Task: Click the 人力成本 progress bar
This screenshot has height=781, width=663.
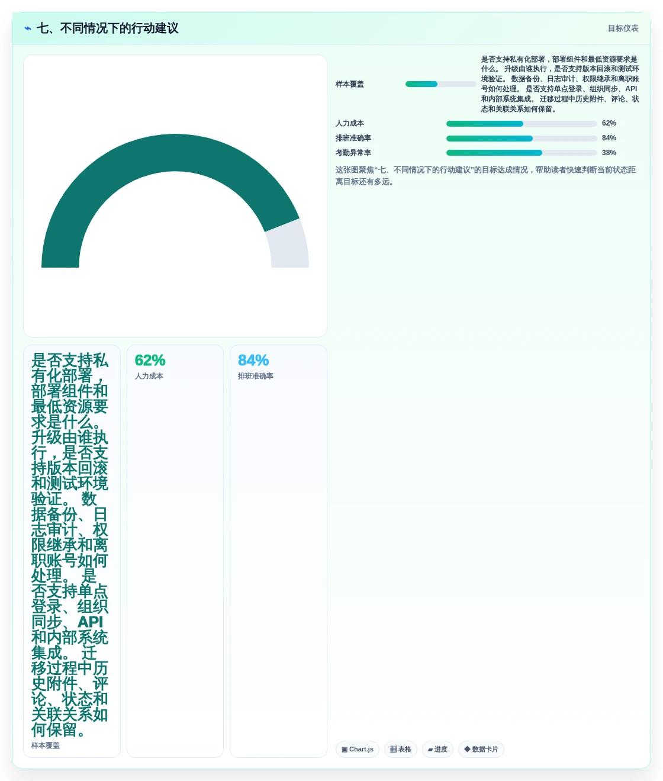Action: tap(522, 124)
